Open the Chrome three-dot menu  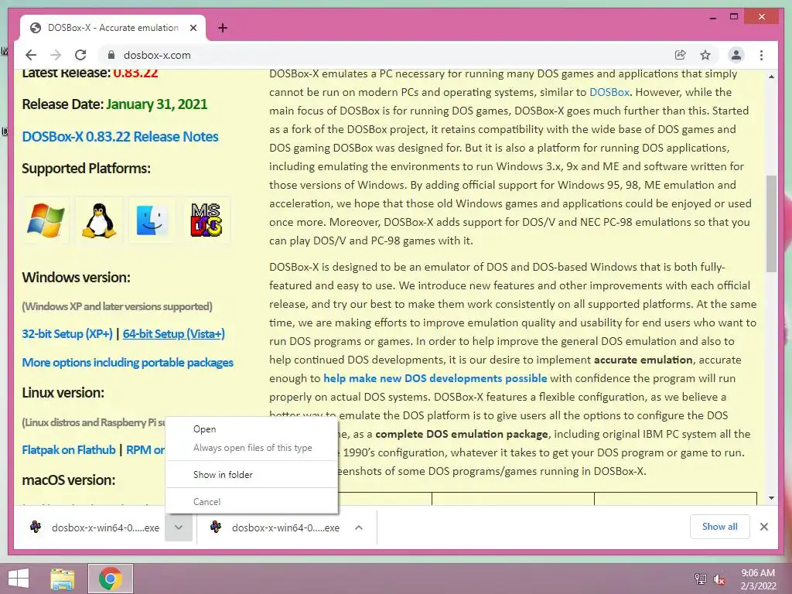point(761,55)
